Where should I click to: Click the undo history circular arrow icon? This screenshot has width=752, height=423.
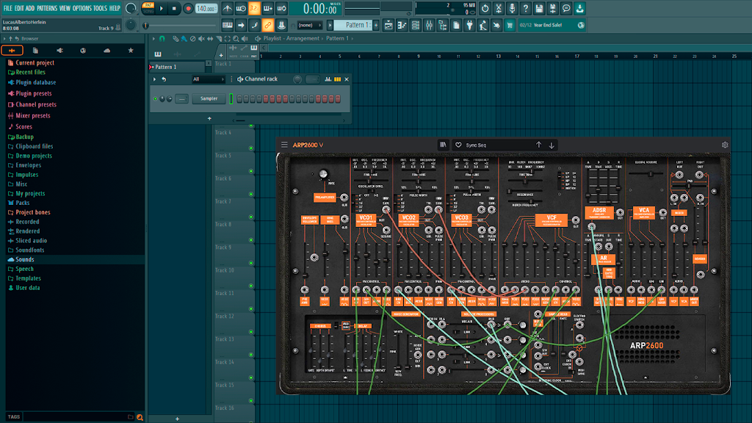pos(485,8)
